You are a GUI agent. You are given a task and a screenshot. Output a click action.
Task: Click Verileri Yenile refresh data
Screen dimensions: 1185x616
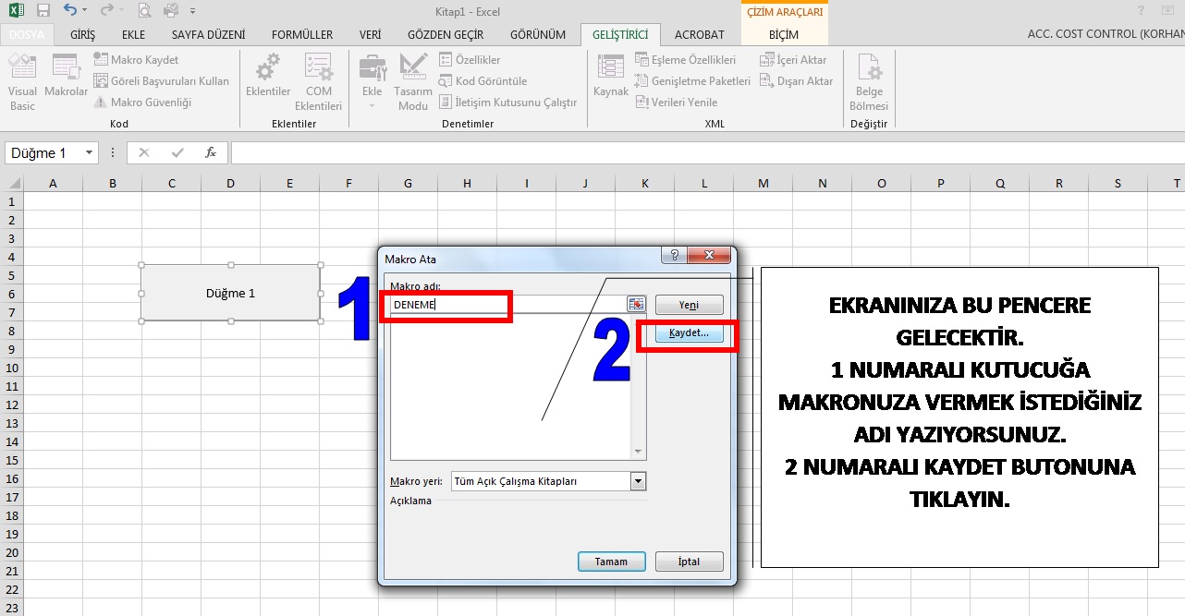(676, 103)
